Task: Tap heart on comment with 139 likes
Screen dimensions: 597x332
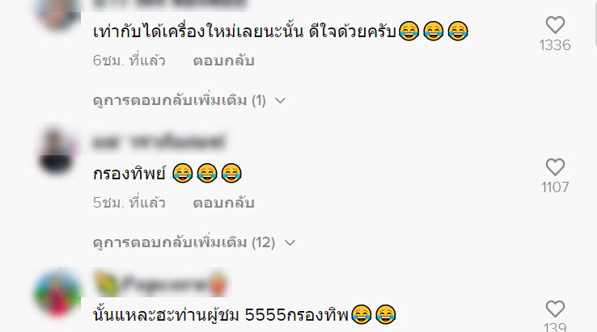Action: click(x=555, y=309)
